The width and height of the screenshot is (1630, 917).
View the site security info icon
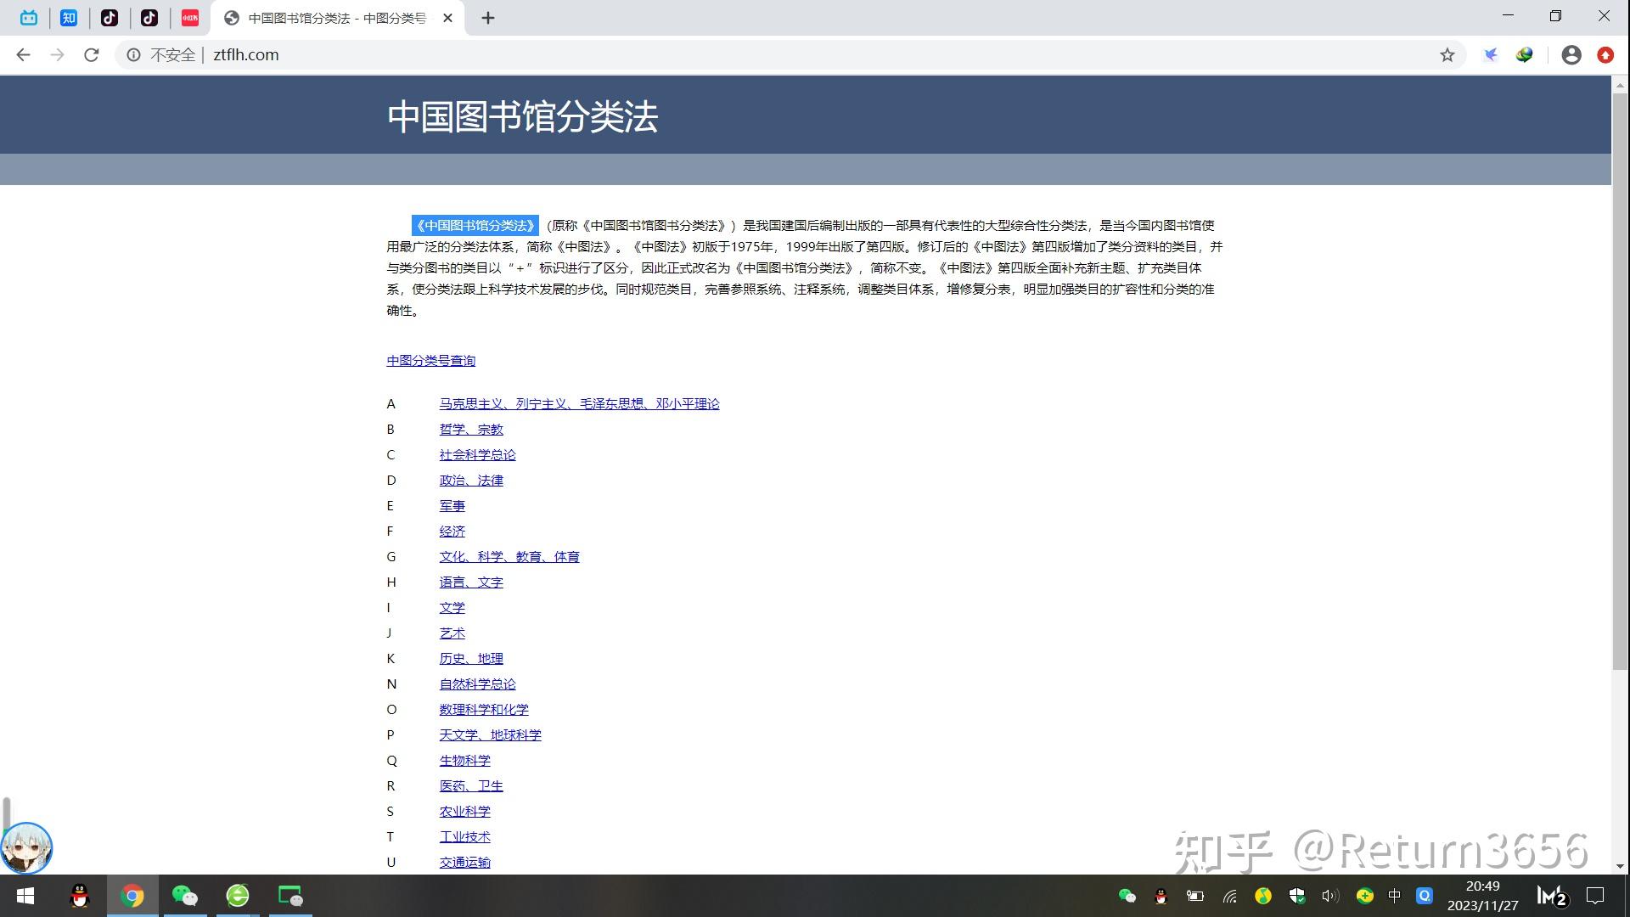133,54
